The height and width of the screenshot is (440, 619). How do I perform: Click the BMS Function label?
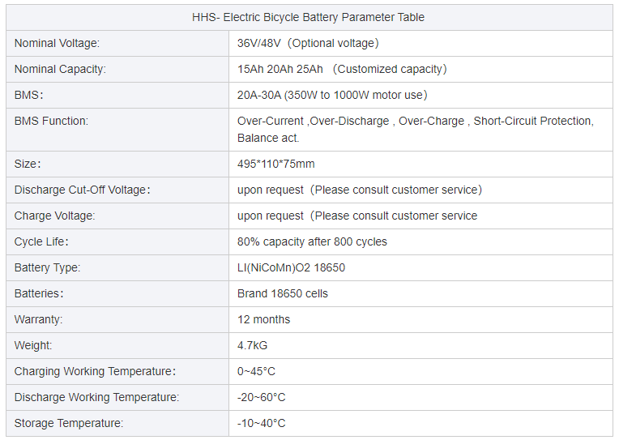tap(51, 121)
